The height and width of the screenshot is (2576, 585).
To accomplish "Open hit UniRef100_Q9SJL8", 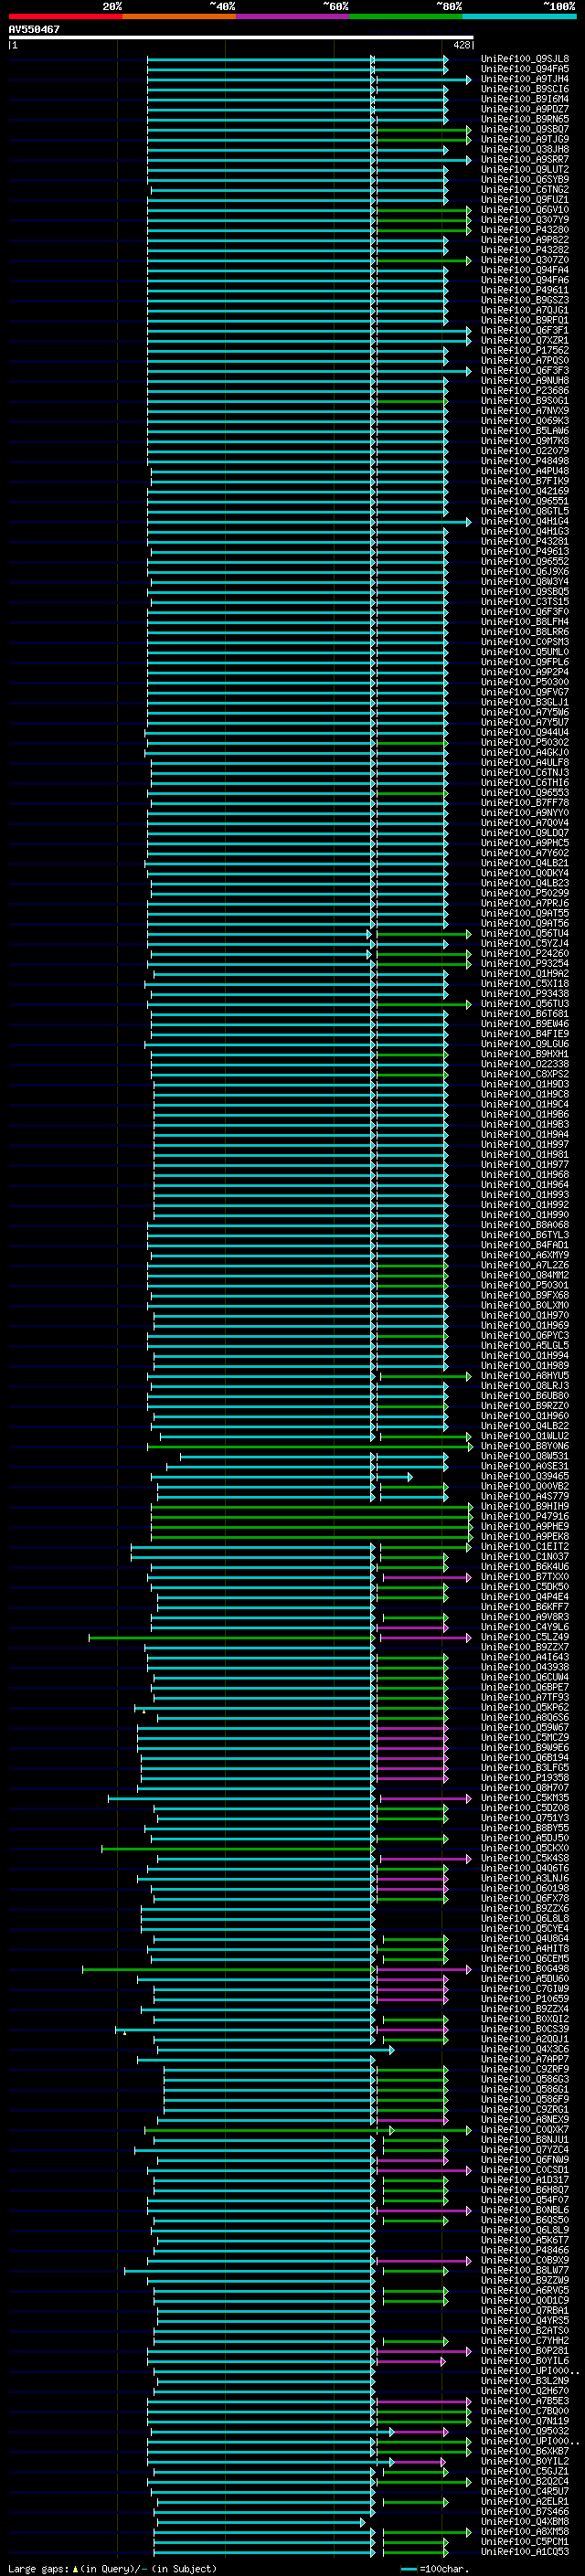I will 525,59.
